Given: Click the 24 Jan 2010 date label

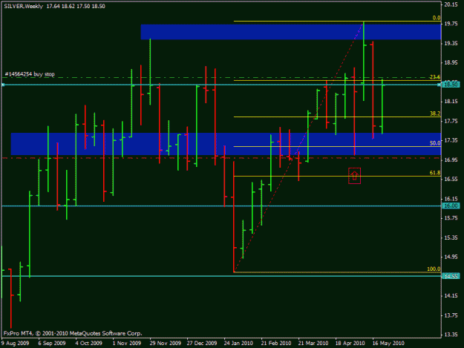Looking at the screenshot, I should click(x=238, y=344).
